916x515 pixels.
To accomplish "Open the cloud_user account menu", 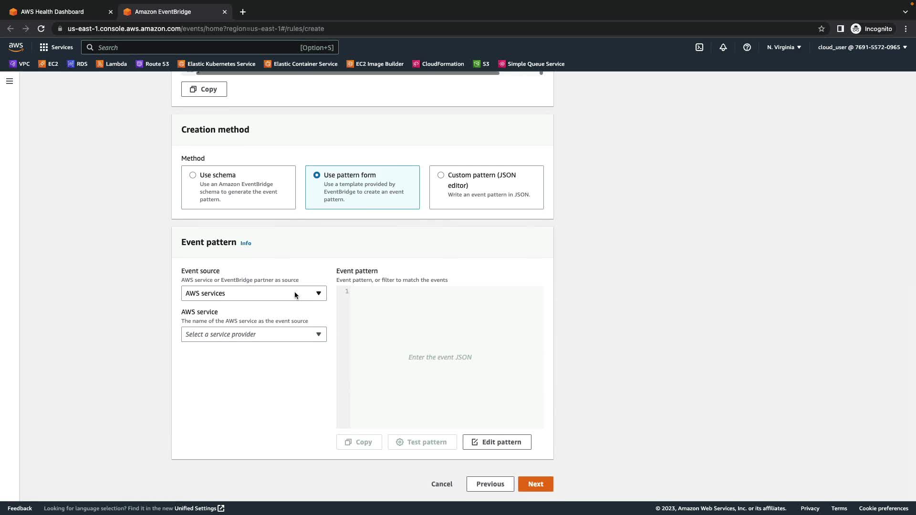I will pos(862,47).
